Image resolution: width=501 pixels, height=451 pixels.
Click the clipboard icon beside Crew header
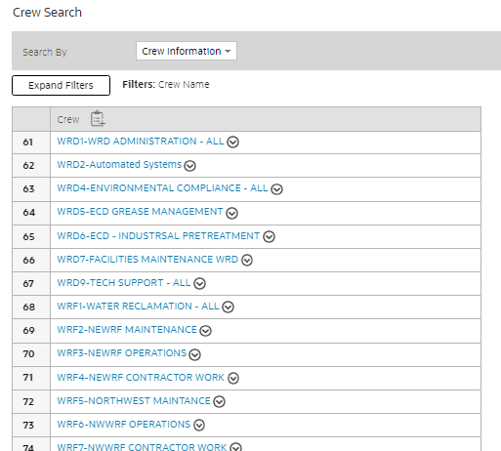(x=98, y=118)
